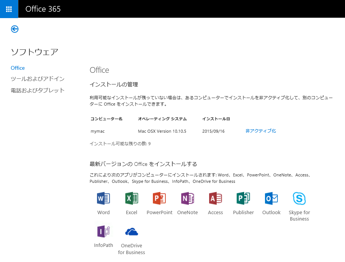Click the Access label under its icon
345x262 pixels.
point(216,212)
